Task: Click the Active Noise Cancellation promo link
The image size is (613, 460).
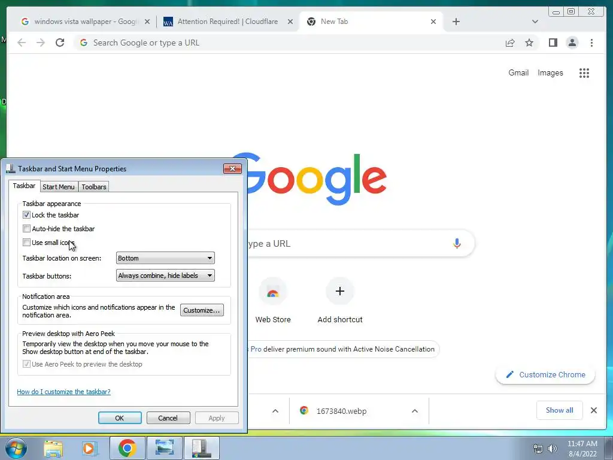Action: point(342,349)
